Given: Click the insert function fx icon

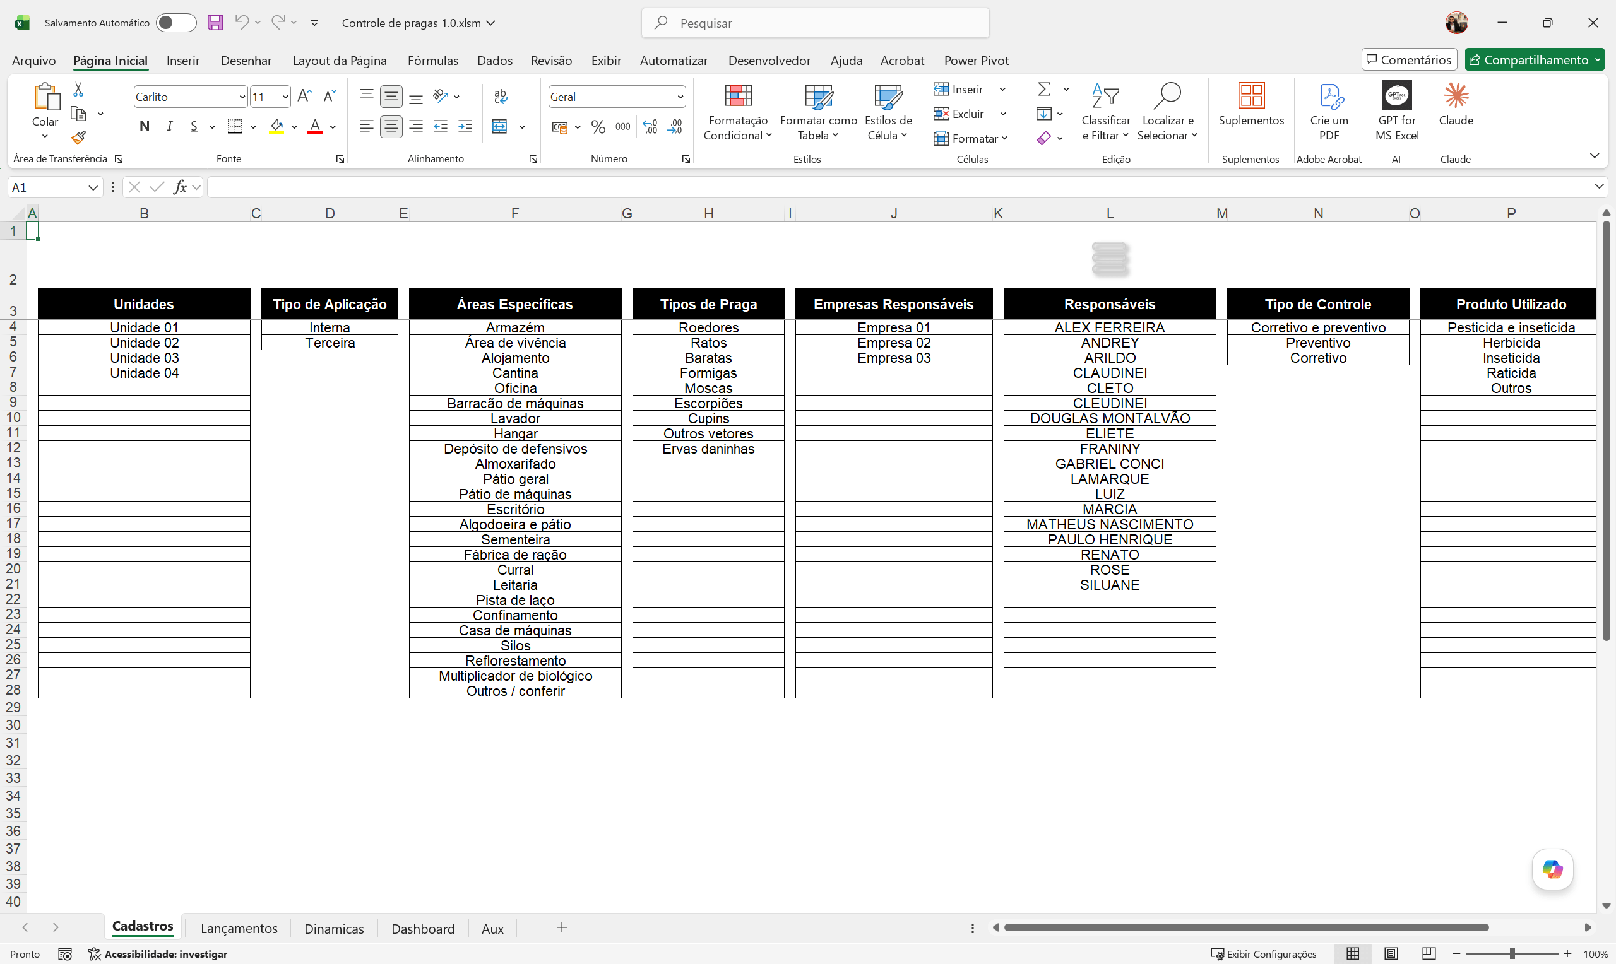Looking at the screenshot, I should pos(180,187).
